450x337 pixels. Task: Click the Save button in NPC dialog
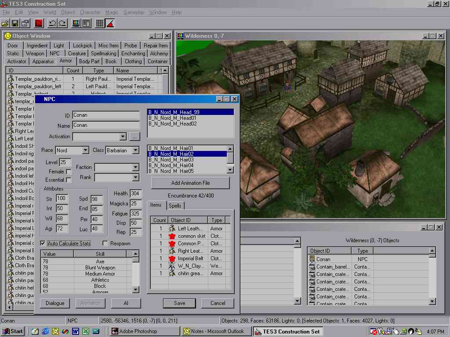tap(179, 303)
